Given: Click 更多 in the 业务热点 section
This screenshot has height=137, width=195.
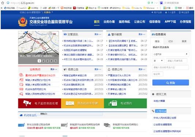Looking at the screenshot, I should (54, 69).
